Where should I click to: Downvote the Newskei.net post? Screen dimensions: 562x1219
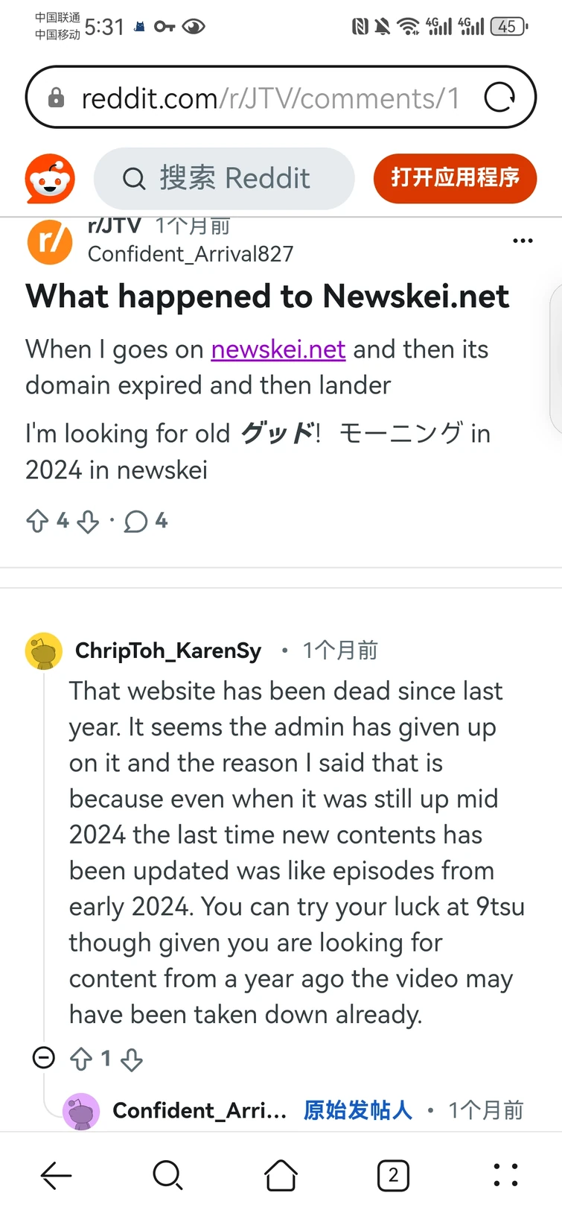coord(88,522)
